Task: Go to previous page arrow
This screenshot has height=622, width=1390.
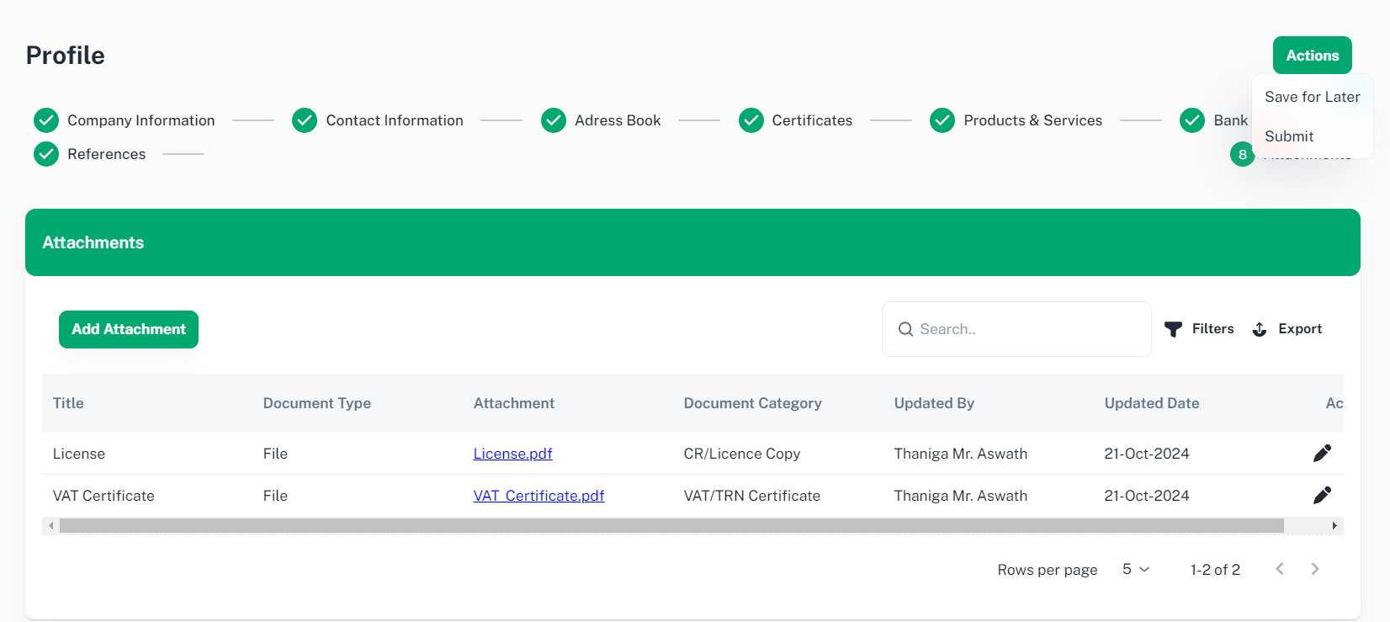Action: coord(1280,569)
